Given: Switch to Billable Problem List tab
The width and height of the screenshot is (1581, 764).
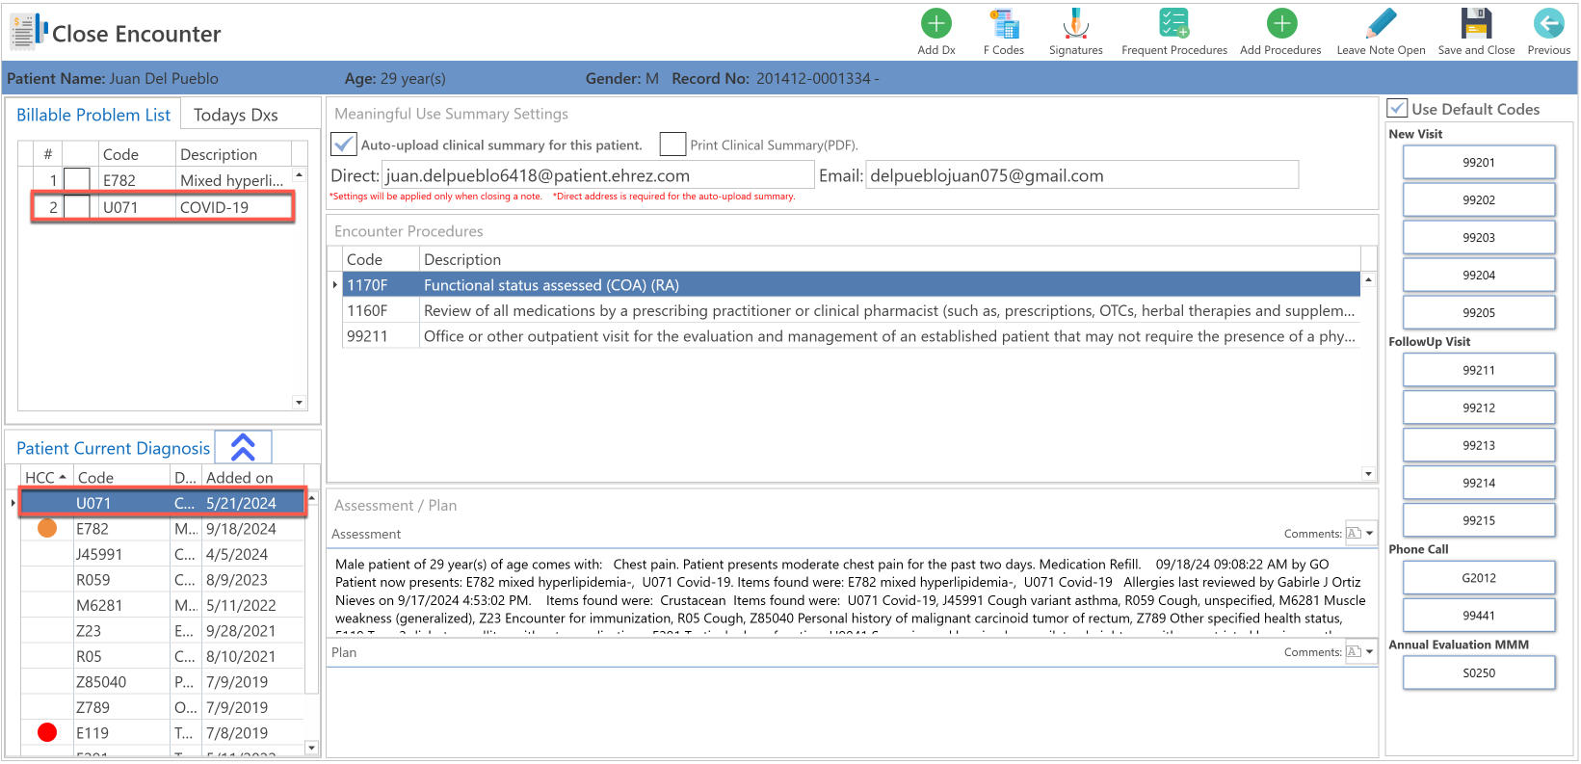Looking at the screenshot, I should [x=93, y=115].
